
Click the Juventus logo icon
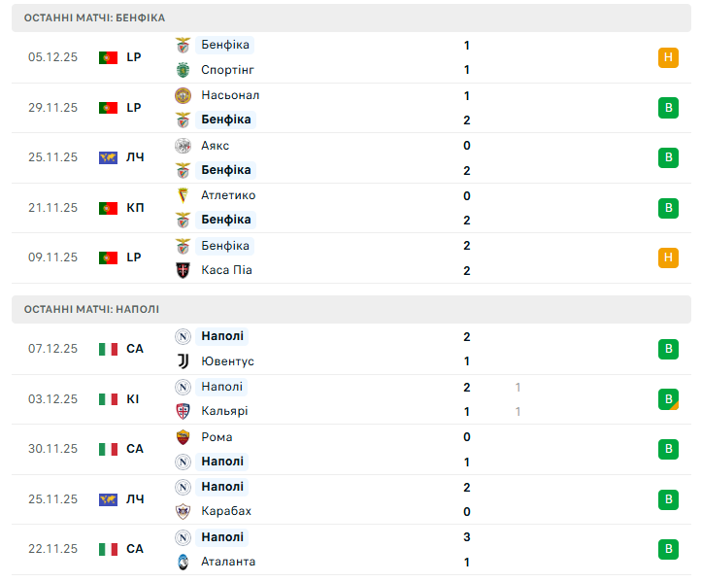click(x=183, y=361)
